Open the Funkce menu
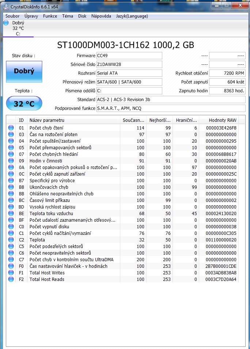The image size is (250, 349). pyautogui.click(x=50, y=16)
